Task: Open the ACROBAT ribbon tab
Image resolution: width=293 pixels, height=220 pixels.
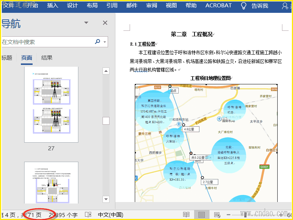Action: click(x=218, y=5)
